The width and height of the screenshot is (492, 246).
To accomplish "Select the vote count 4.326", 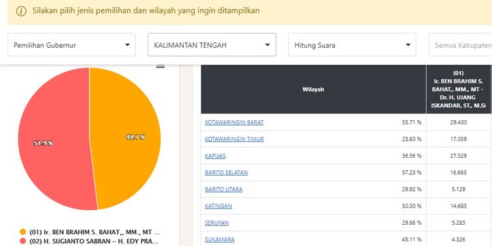I will pos(459,239).
